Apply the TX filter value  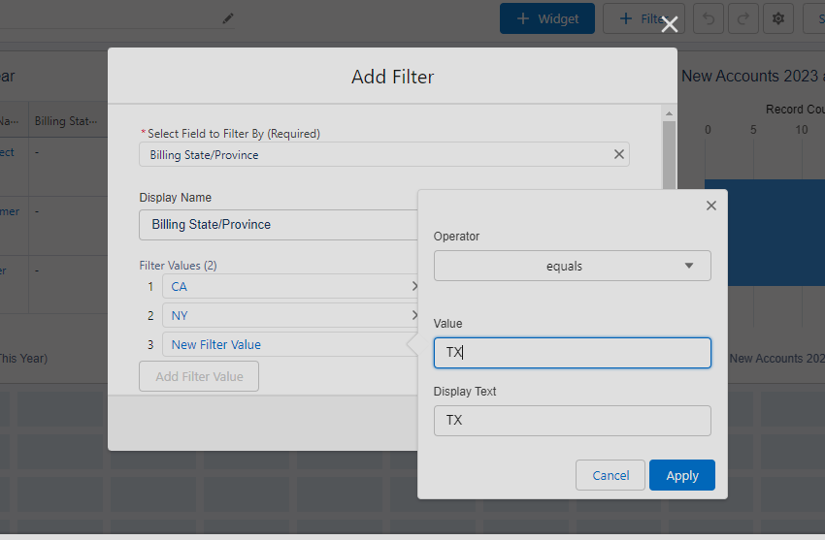[682, 475]
